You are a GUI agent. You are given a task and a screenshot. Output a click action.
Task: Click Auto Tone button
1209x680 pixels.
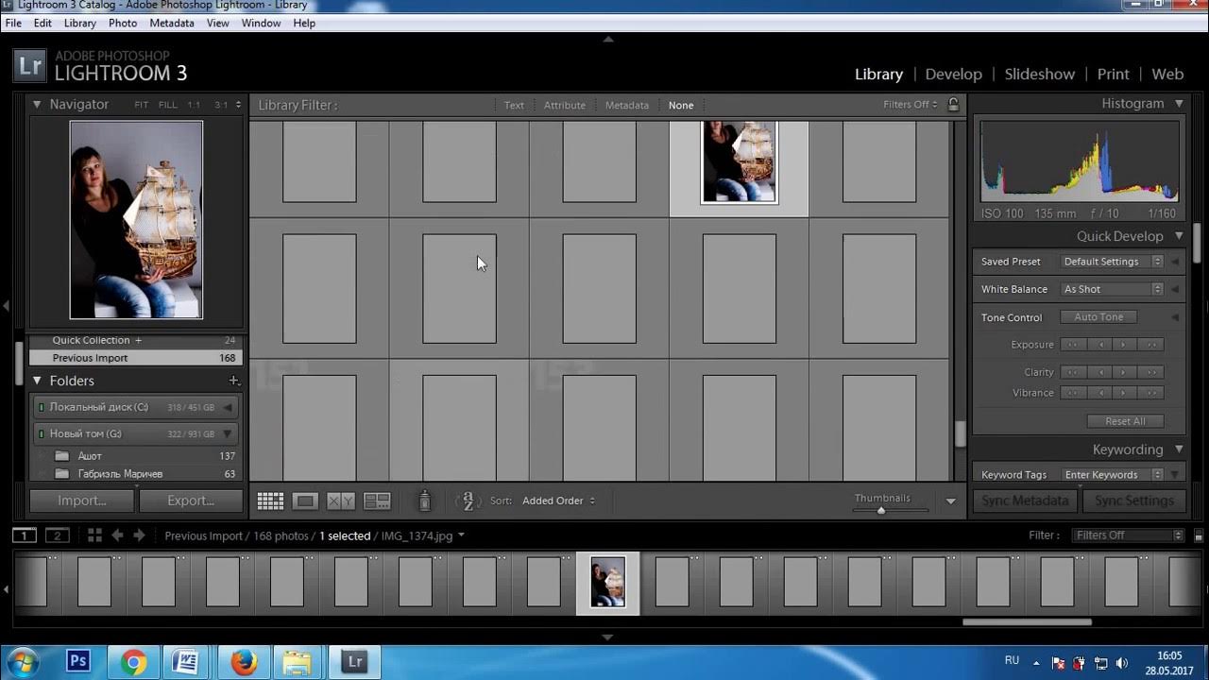pos(1098,317)
